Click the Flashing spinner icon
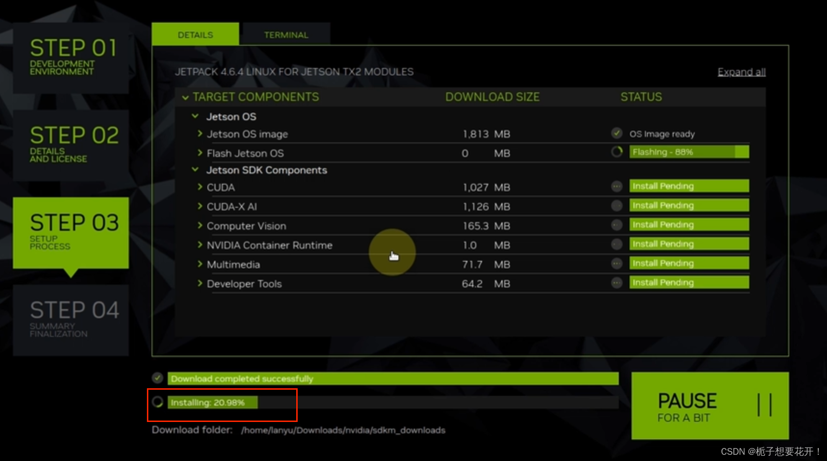Screen dimensions: 827x461 (x=617, y=152)
